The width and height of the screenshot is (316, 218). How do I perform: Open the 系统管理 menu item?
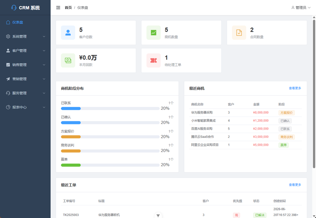click(x=25, y=36)
